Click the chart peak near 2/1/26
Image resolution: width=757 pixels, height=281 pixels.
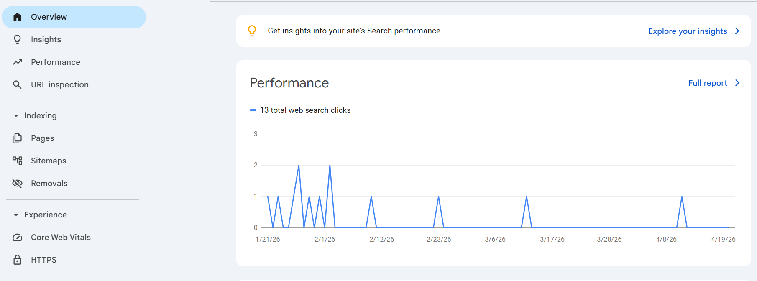pyautogui.click(x=330, y=166)
